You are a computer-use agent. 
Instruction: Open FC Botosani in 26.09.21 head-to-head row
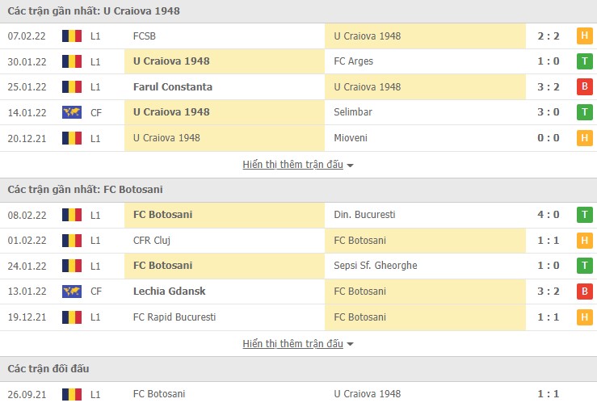[x=159, y=394]
